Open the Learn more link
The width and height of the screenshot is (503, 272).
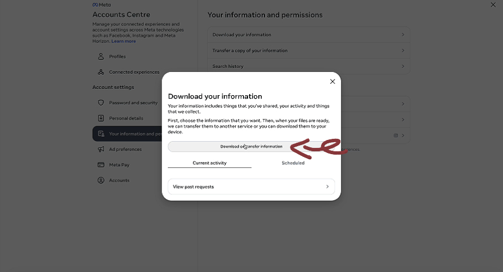(x=123, y=41)
